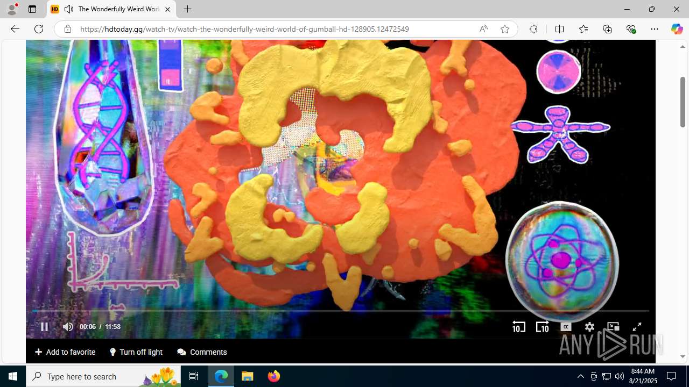This screenshot has height=387, width=689.
Task: Open the Favorites list
Action: point(583,29)
